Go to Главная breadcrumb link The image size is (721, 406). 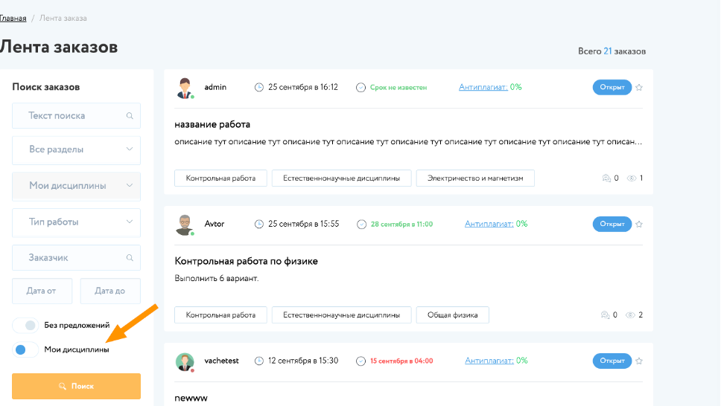click(x=13, y=18)
